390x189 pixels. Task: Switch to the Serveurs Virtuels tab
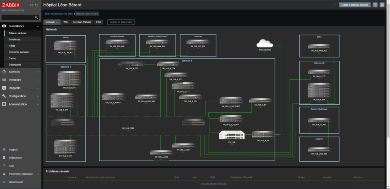[82, 22]
